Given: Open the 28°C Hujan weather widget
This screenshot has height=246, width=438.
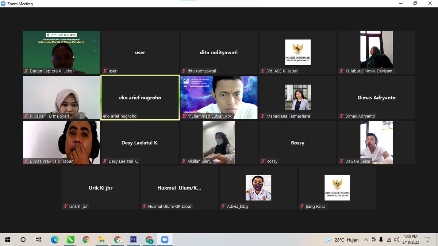Looking at the screenshot, I should pos(341,240).
